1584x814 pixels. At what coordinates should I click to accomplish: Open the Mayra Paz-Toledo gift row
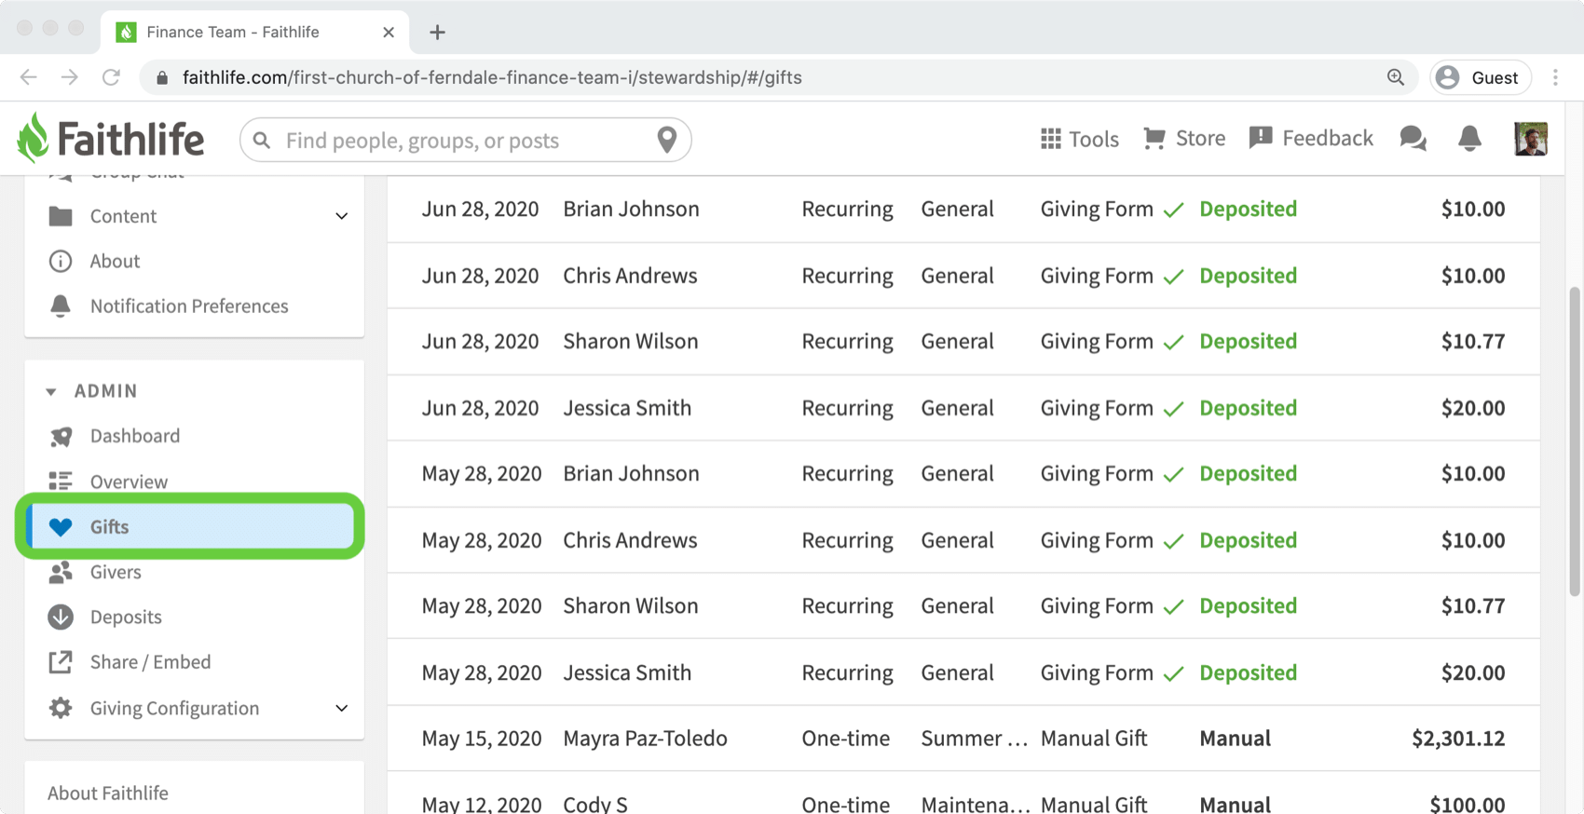[963, 739]
